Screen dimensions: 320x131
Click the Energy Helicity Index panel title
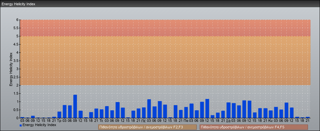pyautogui.click(x=18, y=4)
